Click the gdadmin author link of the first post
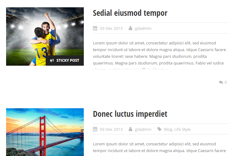 (143, 28)
